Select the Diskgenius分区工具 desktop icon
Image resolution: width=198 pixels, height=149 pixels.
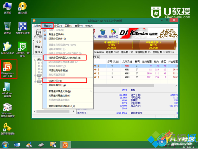click(x=8, y=69)
